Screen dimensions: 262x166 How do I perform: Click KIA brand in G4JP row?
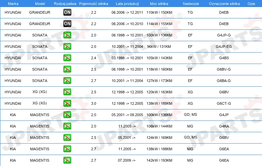click(x=13, y=115)
